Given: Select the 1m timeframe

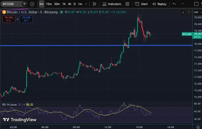Looking at the screenshot, I should (x=80, y=4).
